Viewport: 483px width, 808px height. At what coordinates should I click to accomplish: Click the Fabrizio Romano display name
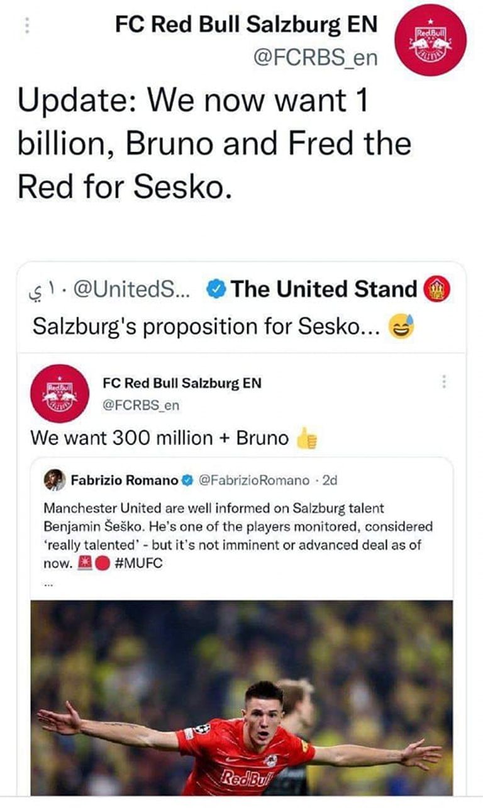tap(126, 478)
